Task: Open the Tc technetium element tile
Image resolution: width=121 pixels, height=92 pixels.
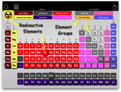Action: 45,52
